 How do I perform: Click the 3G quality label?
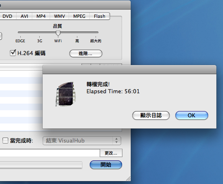tap(40, 41)
